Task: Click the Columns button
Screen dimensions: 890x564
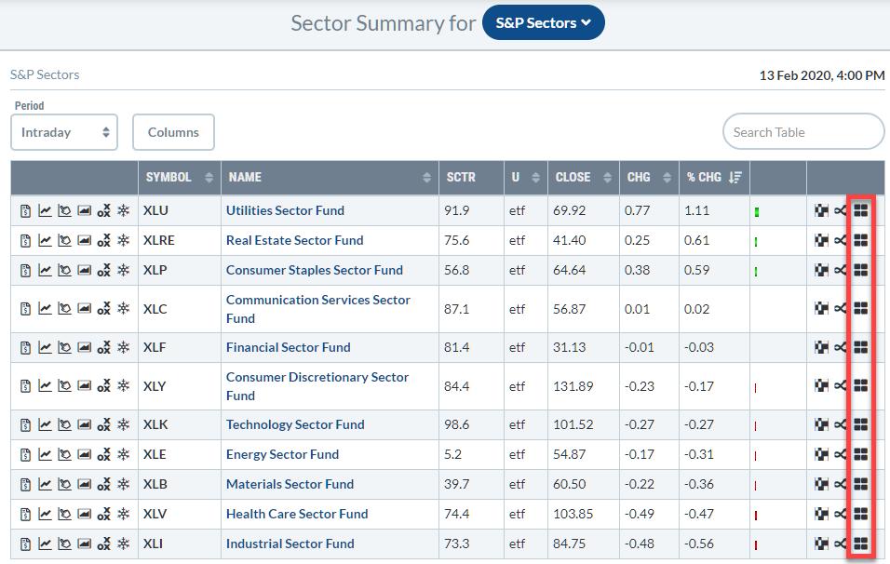Action: pos(173,132)
